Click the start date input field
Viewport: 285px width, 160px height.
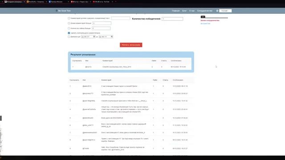tap(88, 36)
